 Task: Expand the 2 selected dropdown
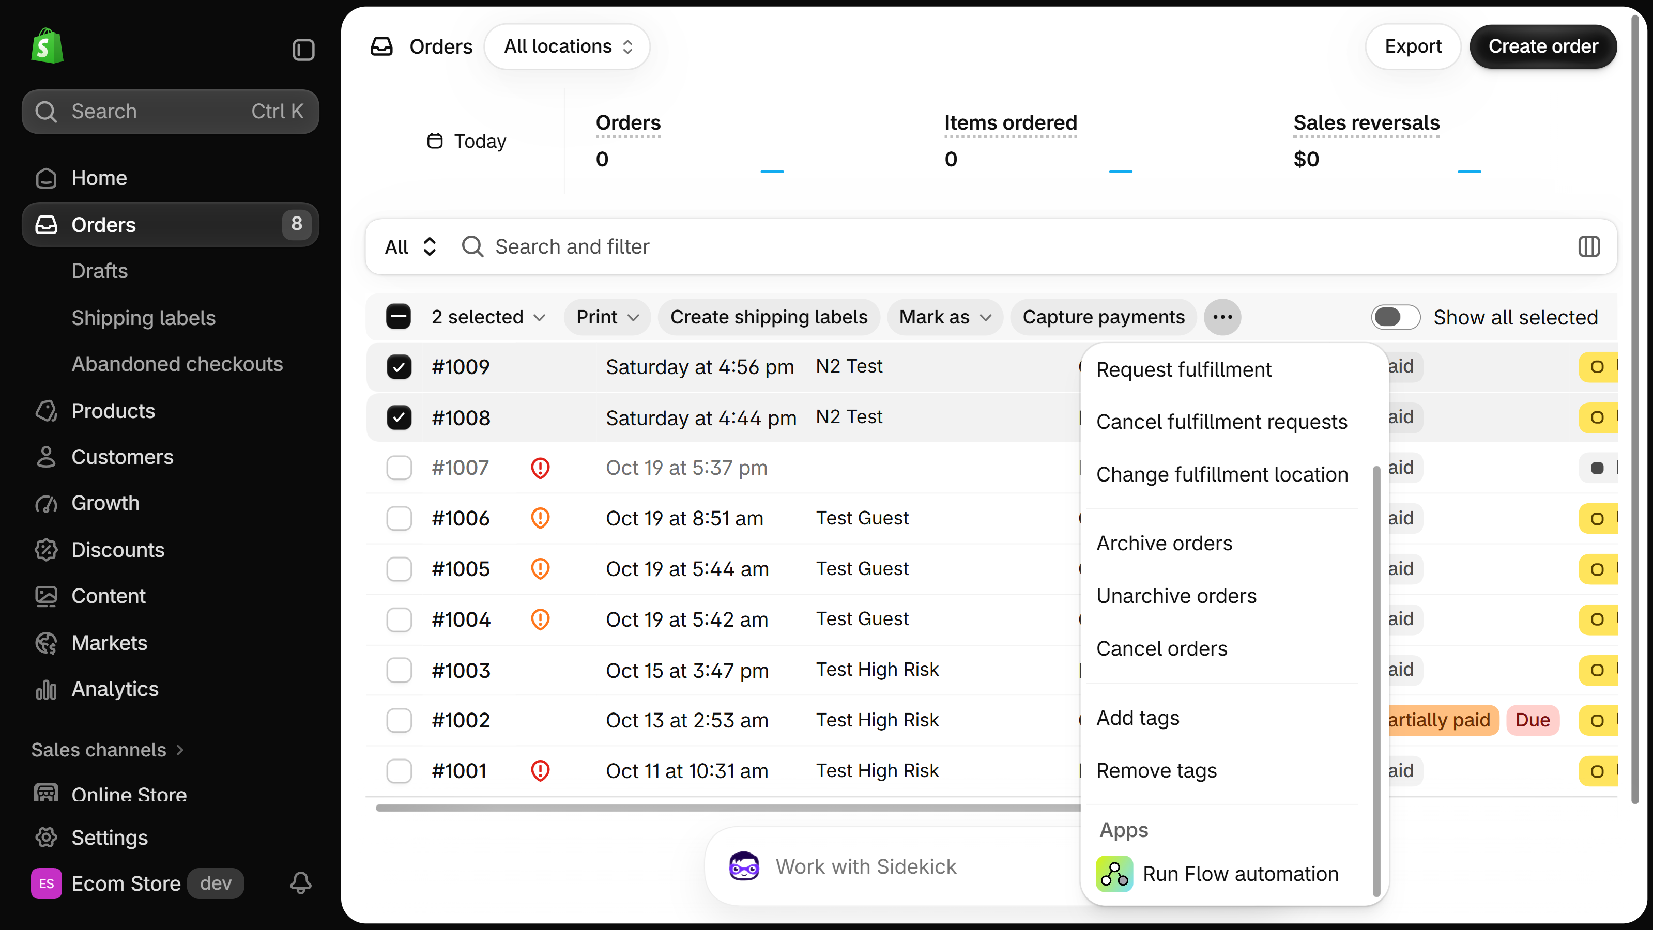tap(488, 317)
